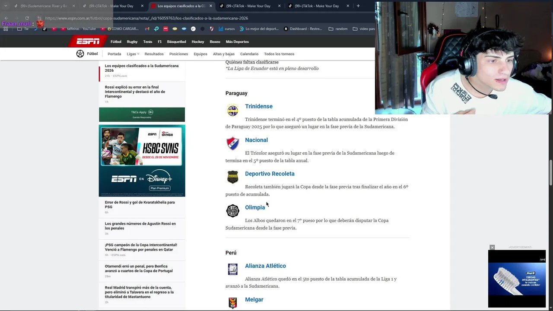
Task: Open the Tw bookmarks folder
Action: pos(23,29)
